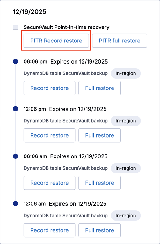Select the SecureVault Point-in-time recovery square icon
Screen dimensions: 160x244
[x=15, y=27]
